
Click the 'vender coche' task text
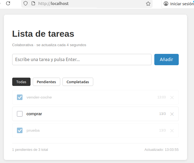[39, 97]
